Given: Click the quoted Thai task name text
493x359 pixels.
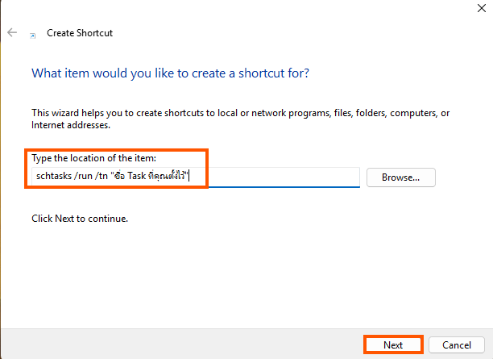Looking at the screenshot, I should [x=149, y=175].
